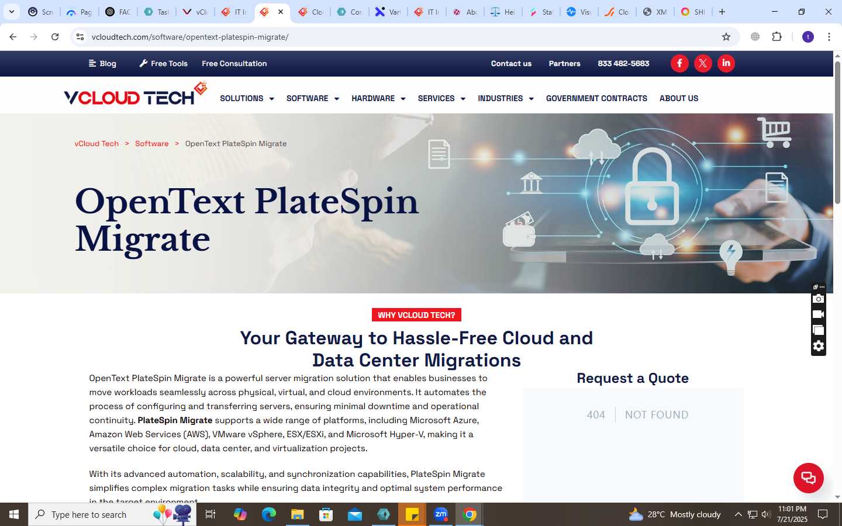The image size is (842, 526).
Task: Go back to previous page
Action: pos(13,37)
